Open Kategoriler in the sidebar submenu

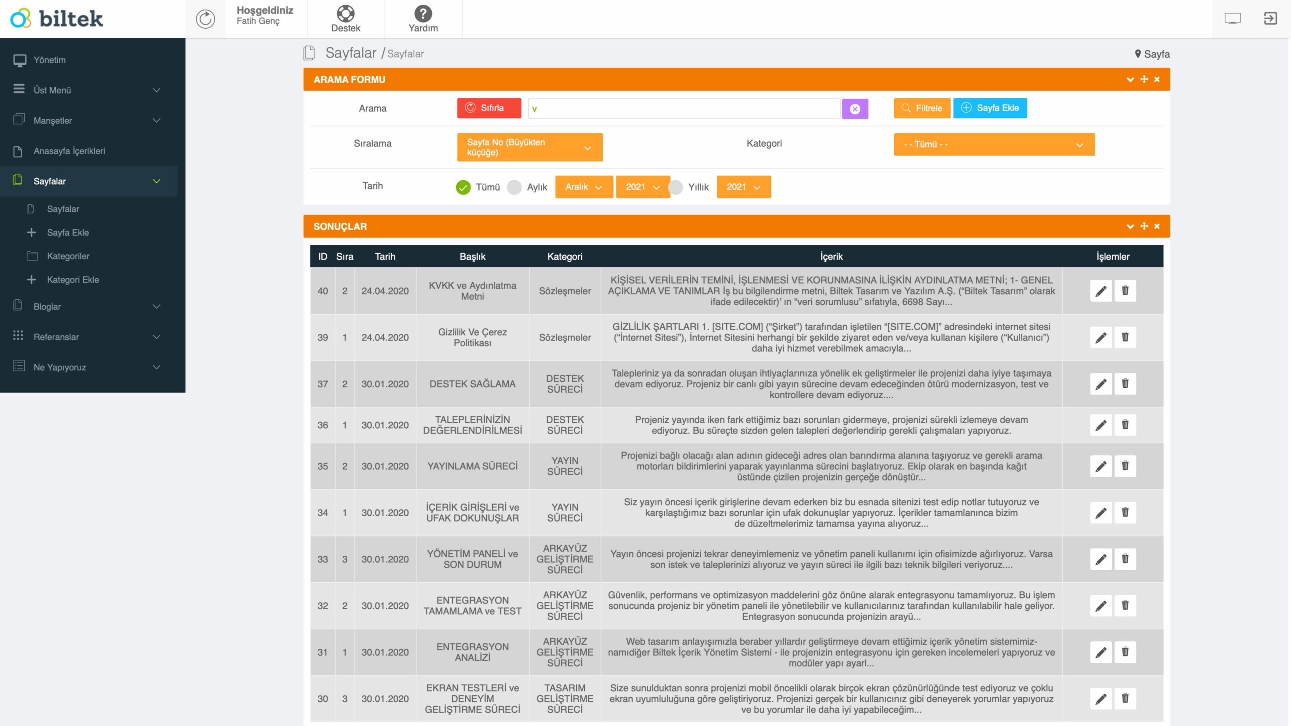click(68, 256)
